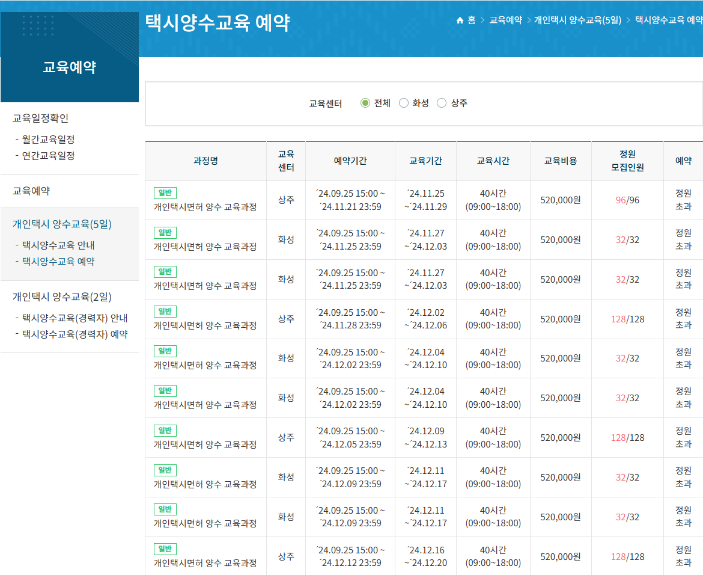Click the 예약기간 column header
The width and height of the screenshot is (703, 575).
[x=350, y=161]
